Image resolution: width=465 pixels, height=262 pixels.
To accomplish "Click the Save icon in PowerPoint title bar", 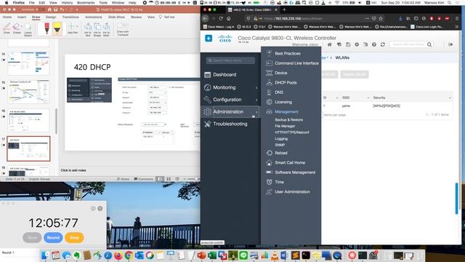I will tap(55, 9).
